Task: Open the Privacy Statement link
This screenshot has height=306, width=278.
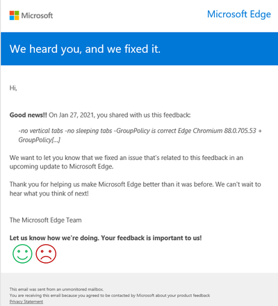Action: [26, 302]
